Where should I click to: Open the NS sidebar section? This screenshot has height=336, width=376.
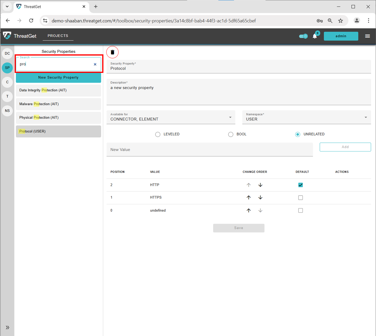click(x=7, y=111)
